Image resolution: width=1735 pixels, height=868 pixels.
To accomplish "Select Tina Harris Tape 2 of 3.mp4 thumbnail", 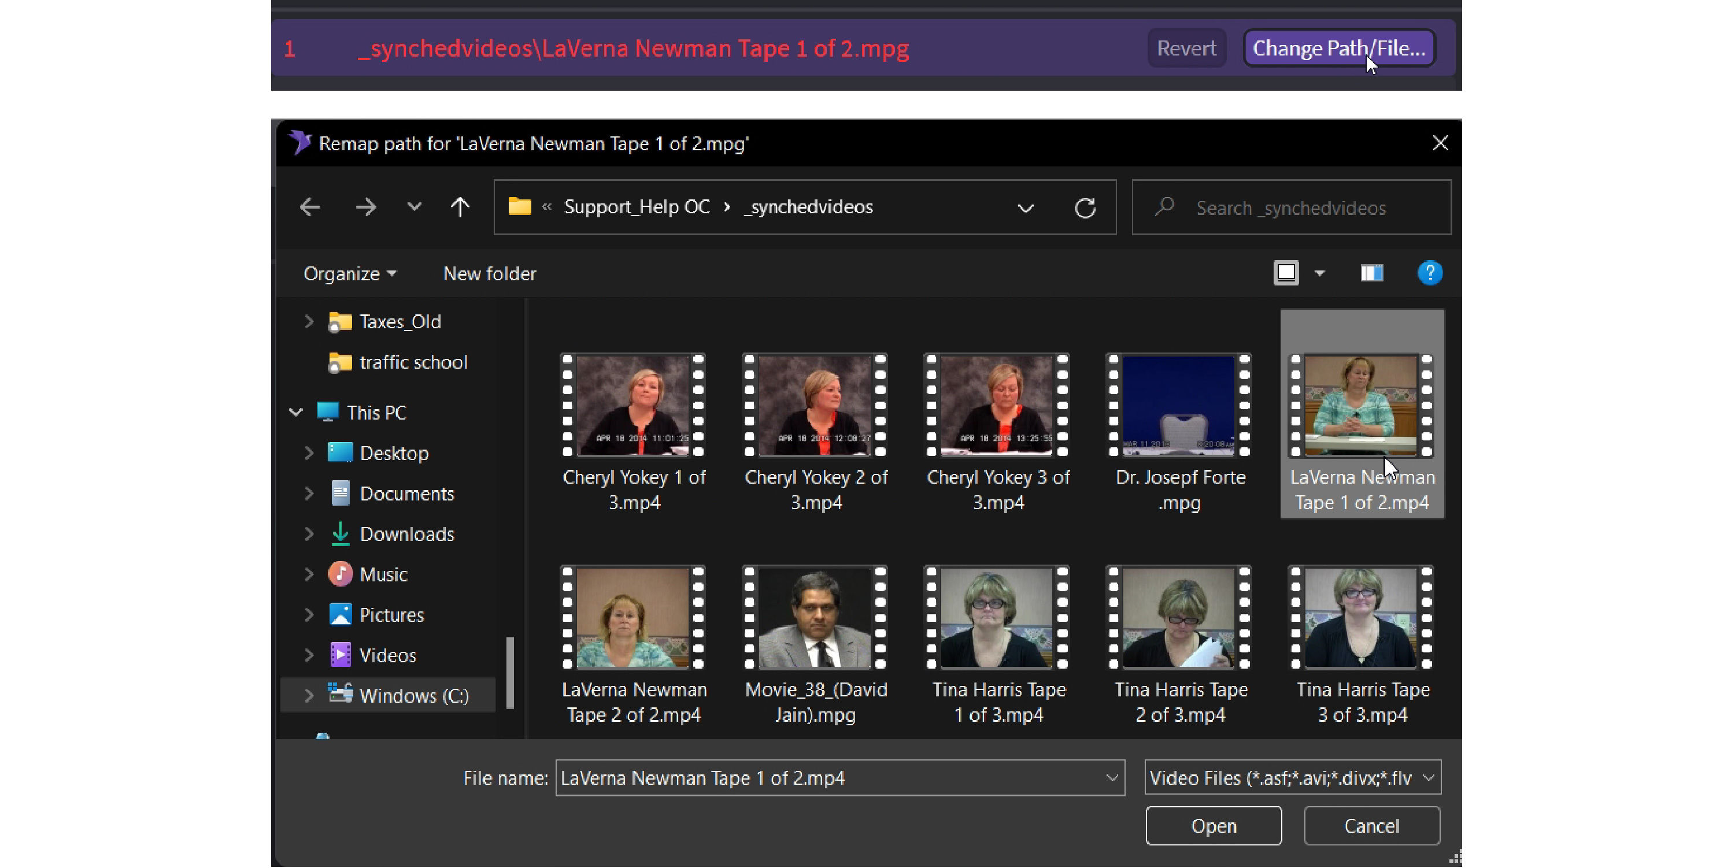I will [1179, 618].
